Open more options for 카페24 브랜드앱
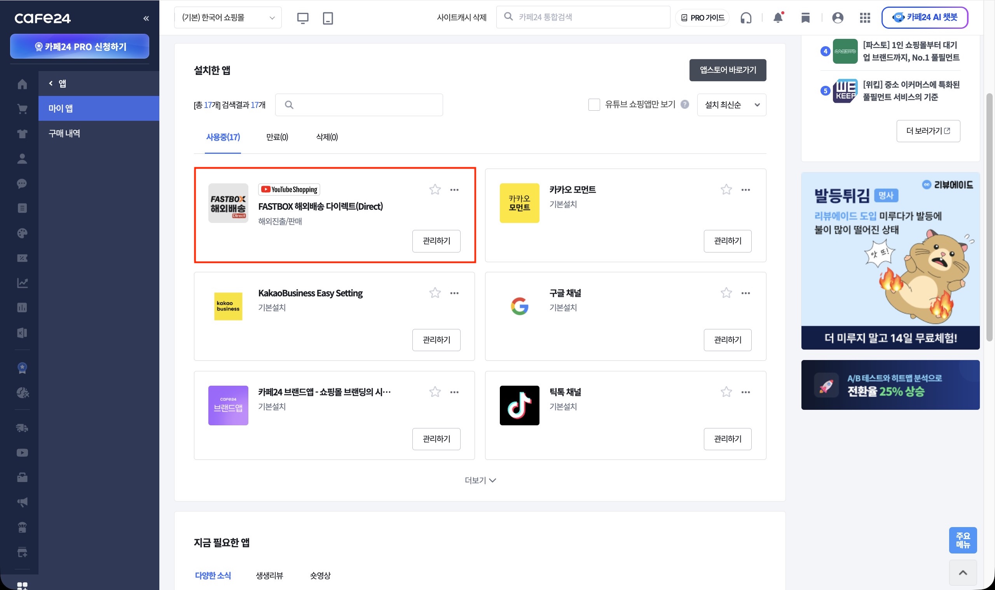The height and width of the screenshot is (590, 995). coord(454,392)
